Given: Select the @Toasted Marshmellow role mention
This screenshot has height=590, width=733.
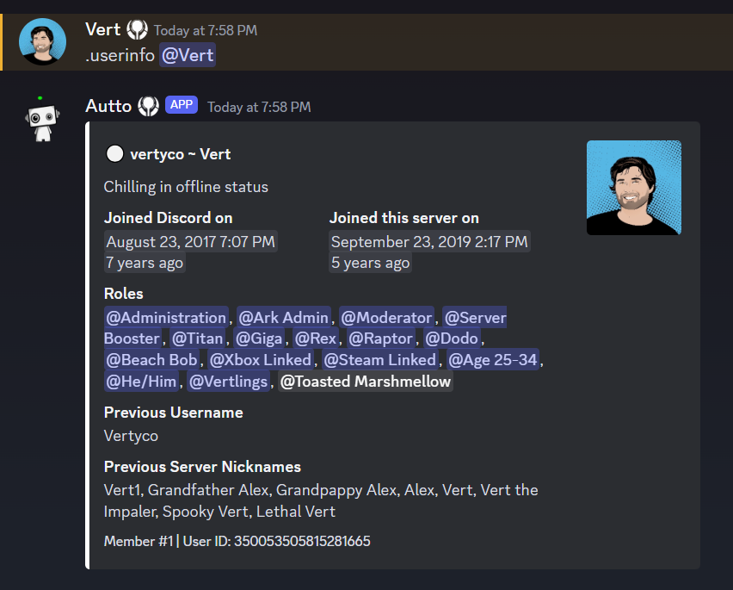Looking at the screenshot, I should 366,382.
